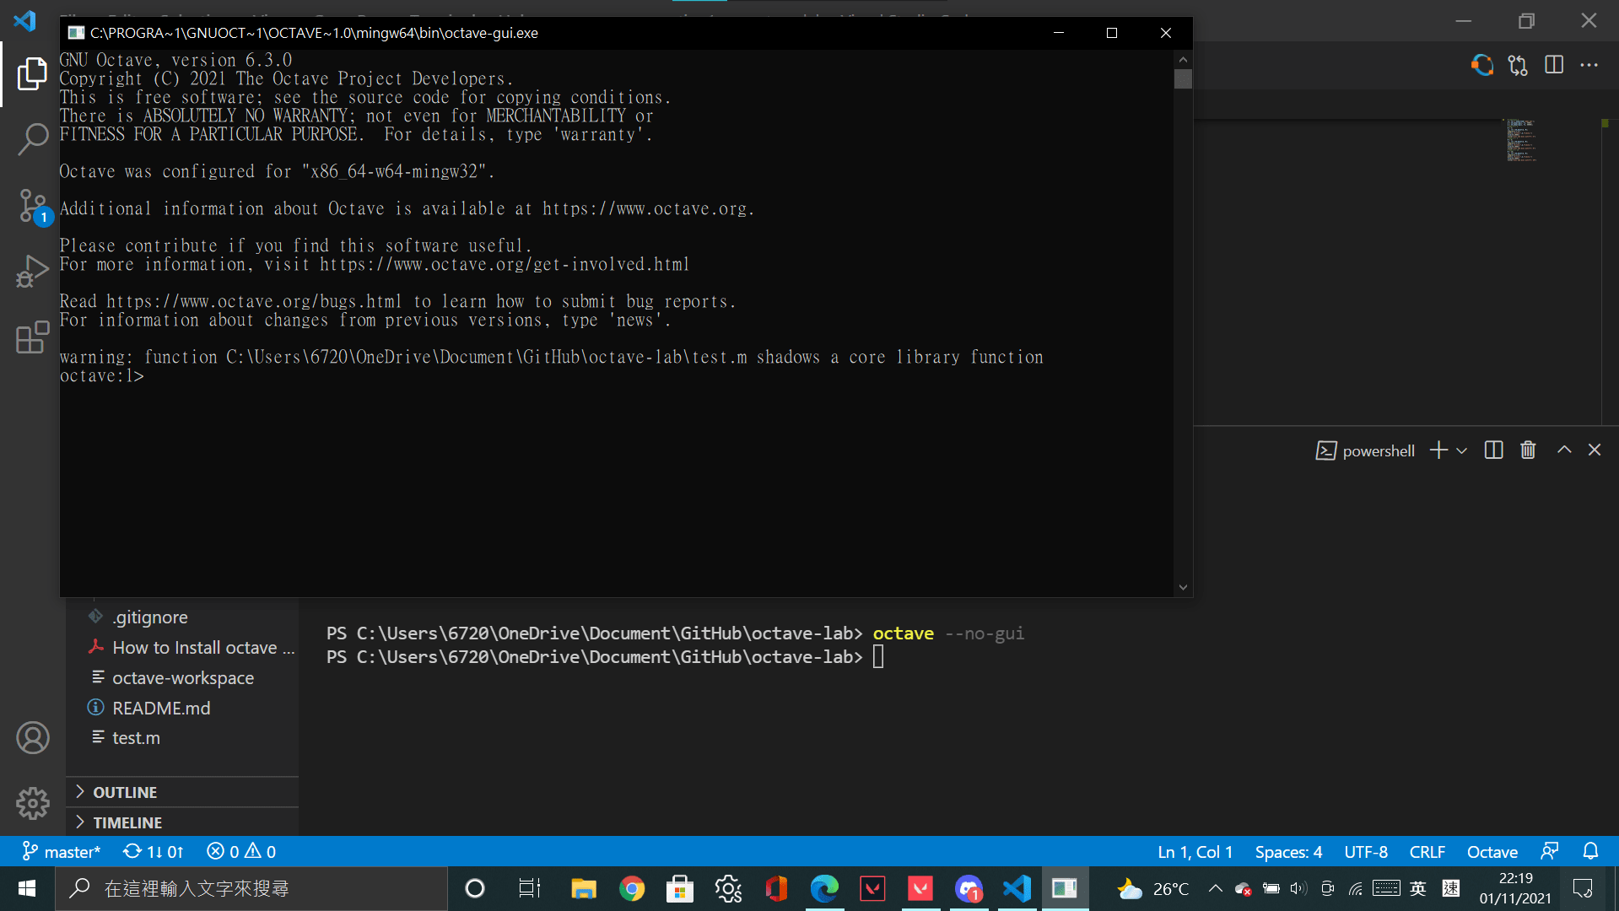1619x911 pixels.
Task: Open test.m in the explorer
Action: pyautogui.click(x=136, y=737)
